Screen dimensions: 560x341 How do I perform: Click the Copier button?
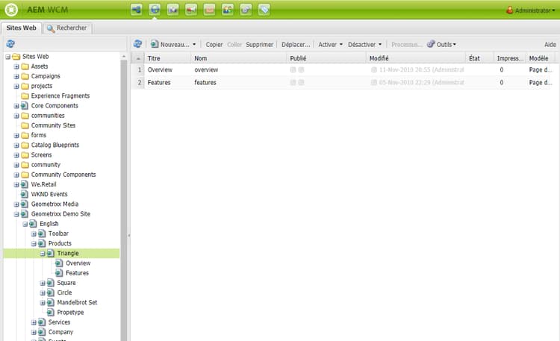point(214,45)
